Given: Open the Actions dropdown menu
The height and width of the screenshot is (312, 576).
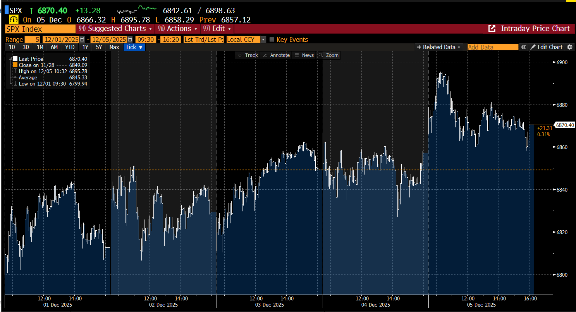Looking at the screenshot, I should point(178,29).
